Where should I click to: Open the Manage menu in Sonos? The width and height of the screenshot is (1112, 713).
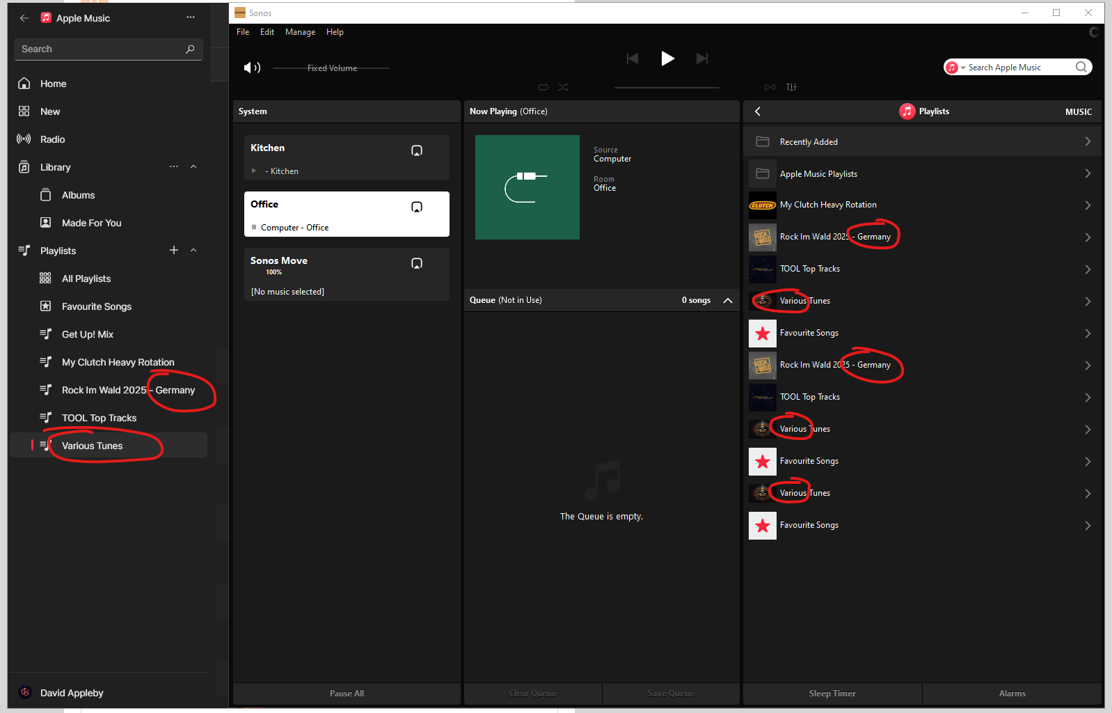click(x=300, y=32)
